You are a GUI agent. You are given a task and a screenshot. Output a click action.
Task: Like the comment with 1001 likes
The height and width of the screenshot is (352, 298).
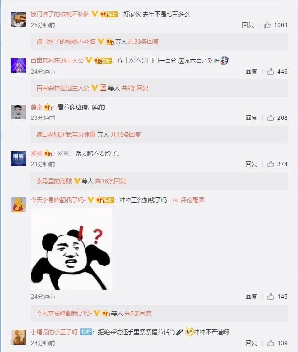click(267, 25)
